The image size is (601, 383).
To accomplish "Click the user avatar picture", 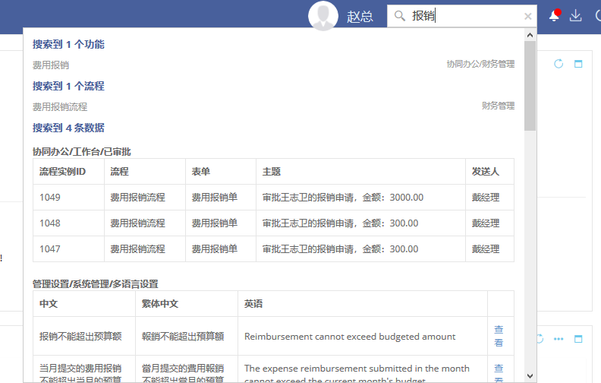I will pyautogui.click(x=324, y=16).
